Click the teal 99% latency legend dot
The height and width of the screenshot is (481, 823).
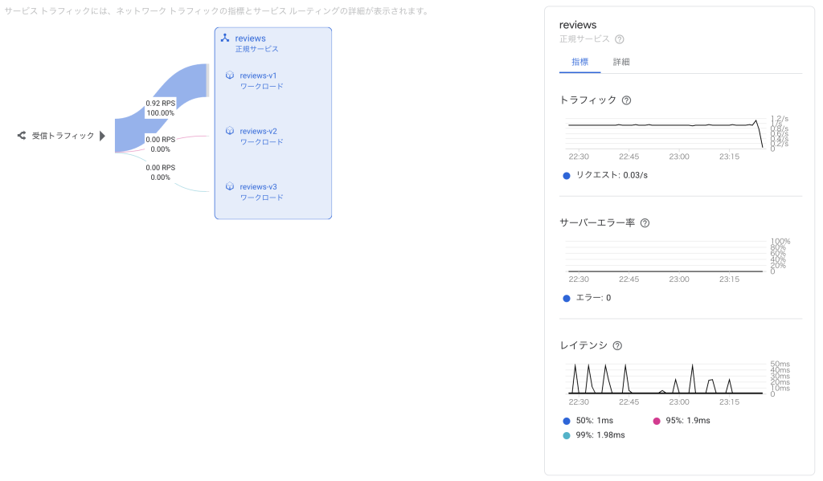tap(567, 435)
